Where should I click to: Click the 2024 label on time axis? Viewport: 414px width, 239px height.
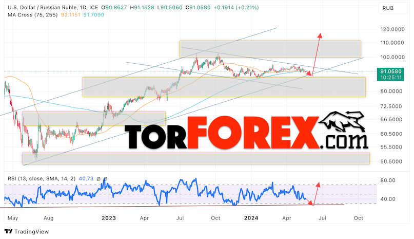pyautogui.click(x=251, y=218)
